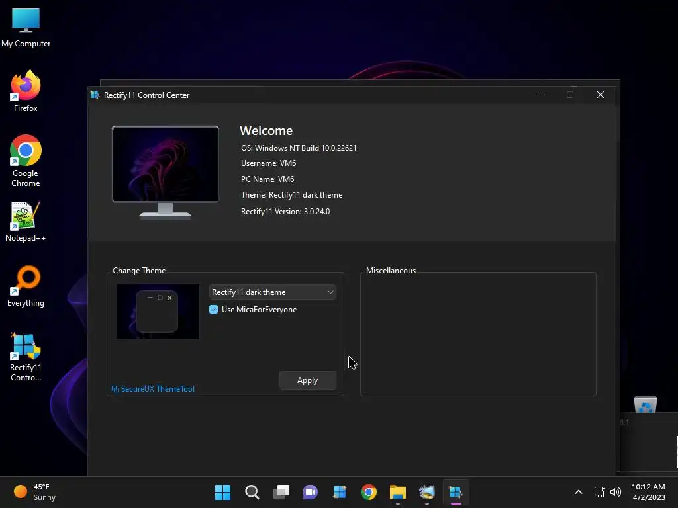Minimize the Rectify11 Control Center window
The image size is (678, 508).
(x=540, y=95)
